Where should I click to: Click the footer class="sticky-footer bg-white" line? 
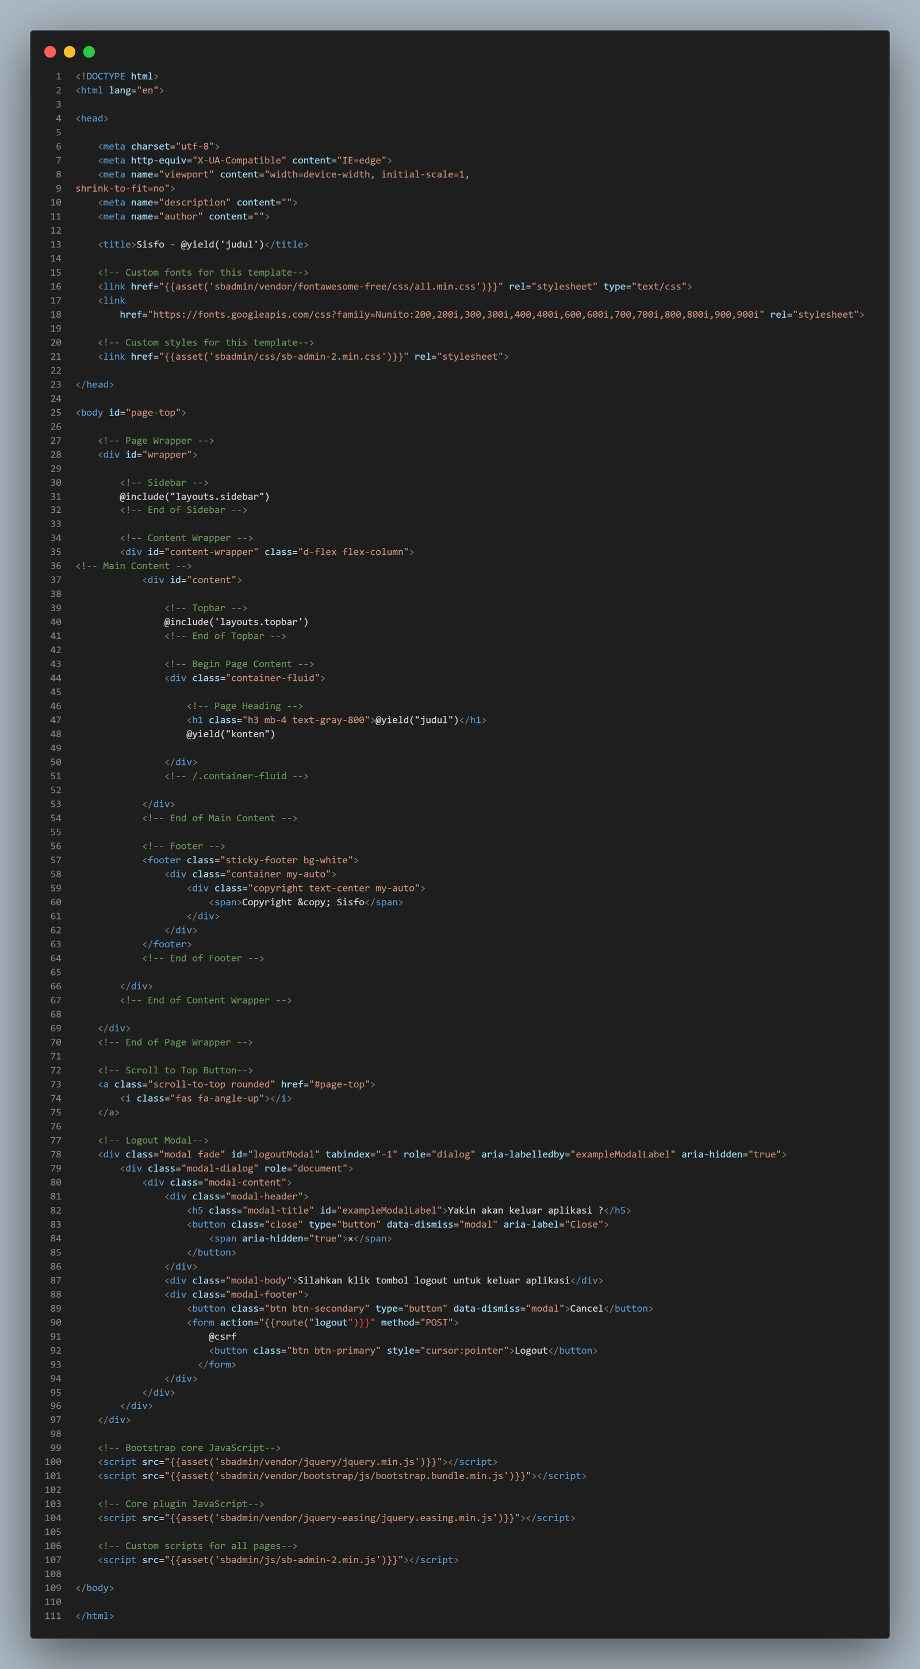(251, 860)
